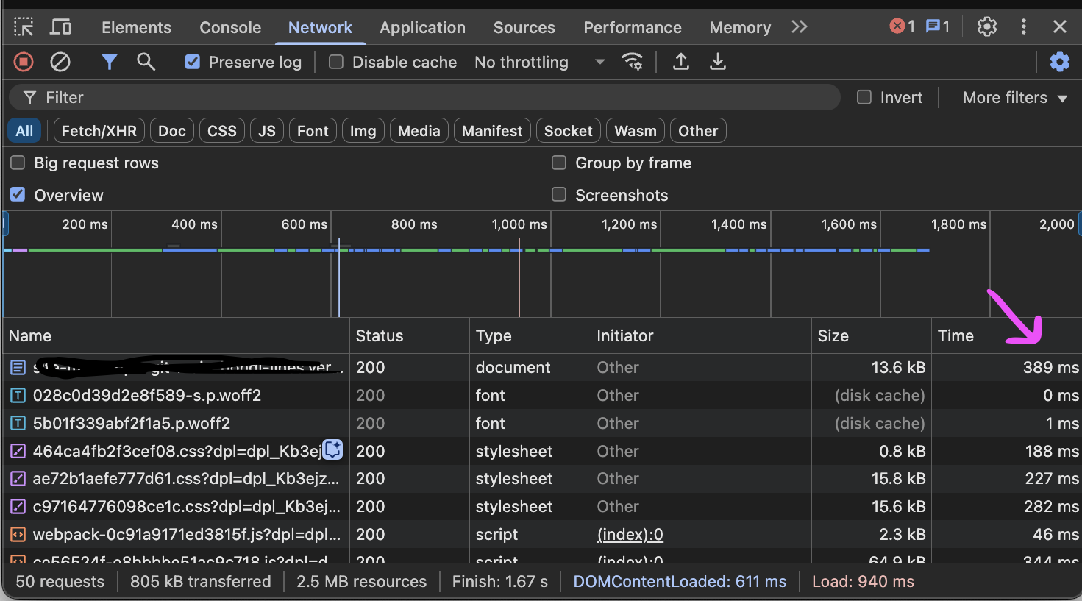Click the import HAR upload icon
This screenshot has width=1082, height=601.
coord(681,62)
